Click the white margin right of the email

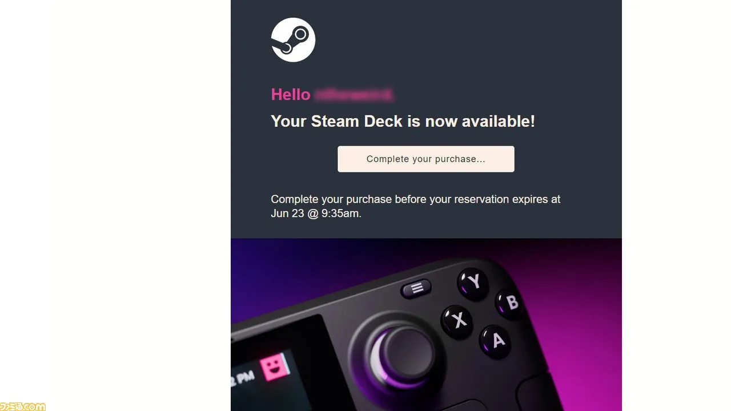point(676,205)
